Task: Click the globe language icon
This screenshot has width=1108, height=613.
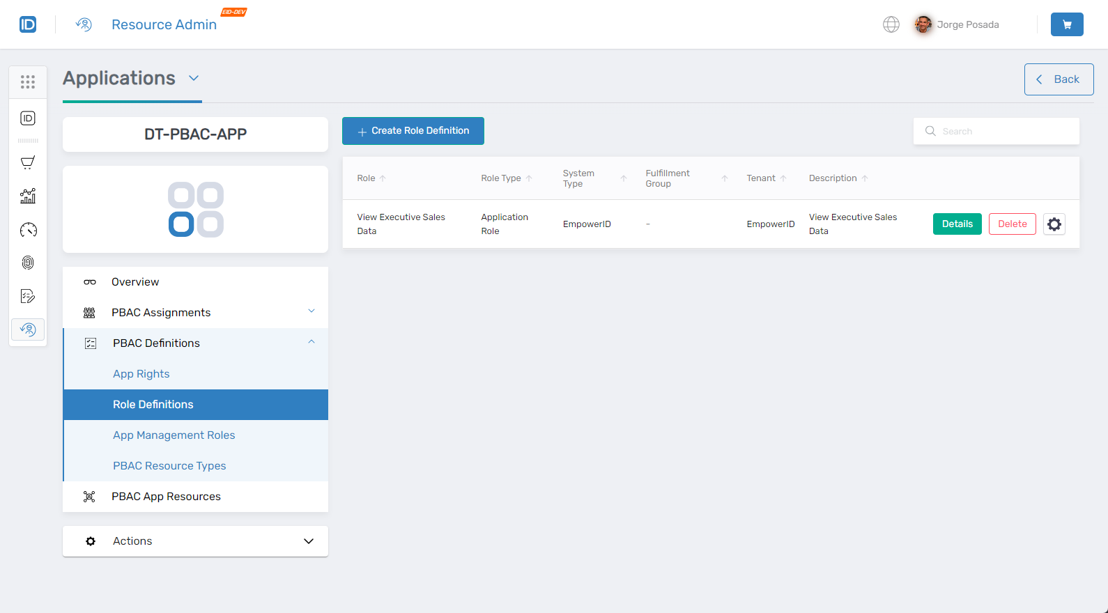Action: point(891,24)
